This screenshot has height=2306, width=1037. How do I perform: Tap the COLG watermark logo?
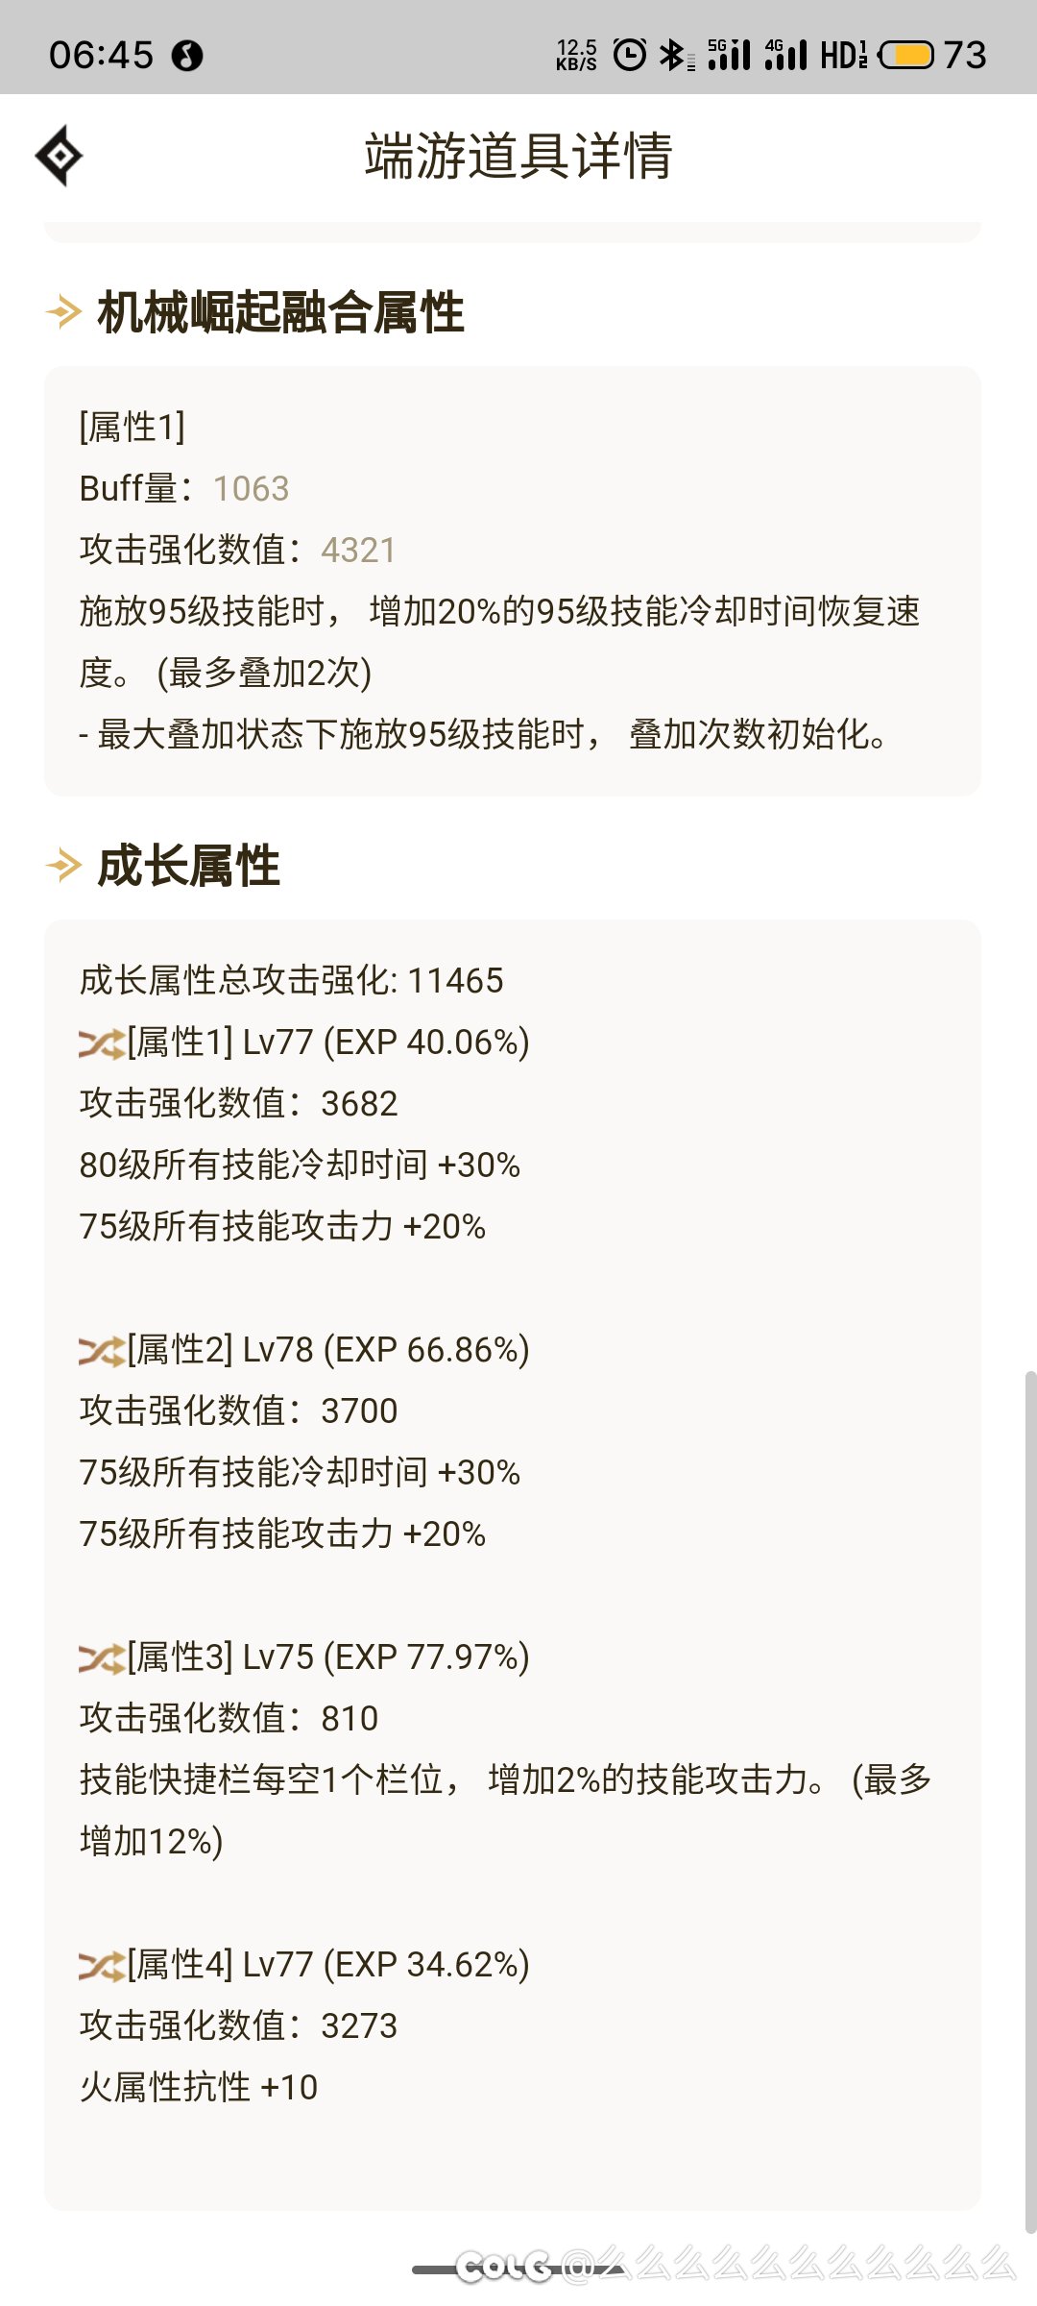click(506, 2268)
